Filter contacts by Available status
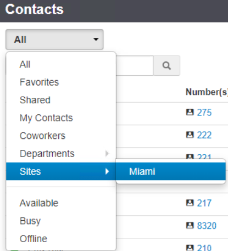The height and width of the screenshot is (251, 228). click(x=61, y=203)
